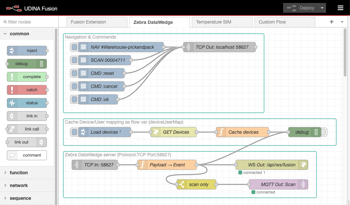Image resolution: width=350 pixels, height=205 pixels.
Task: Type in the filter nodes search field
Action: 30,22
